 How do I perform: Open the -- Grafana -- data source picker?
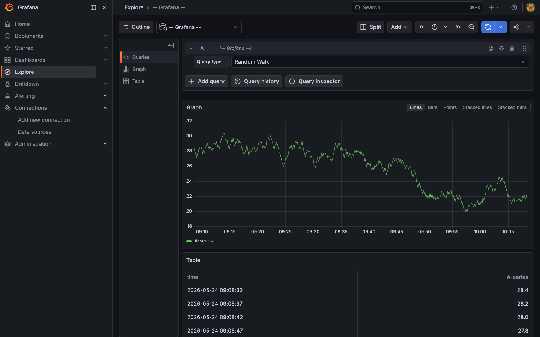click(x=199, y=27)
